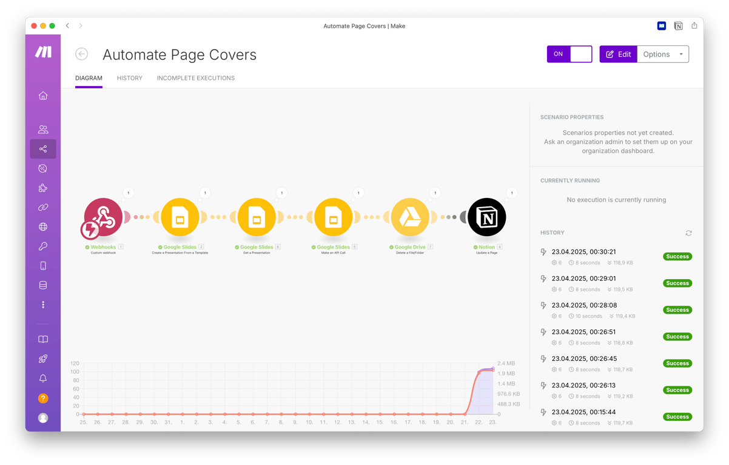Open the More three-dots sidebar icon
The width and height of the screenshot is (729, 465).
coord(43,305)
